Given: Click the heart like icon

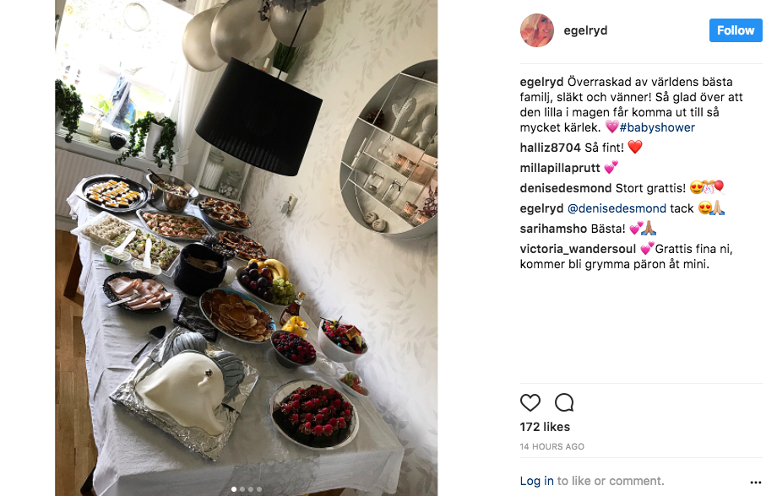Looking at the screenshot, I should tap(530, 402).
